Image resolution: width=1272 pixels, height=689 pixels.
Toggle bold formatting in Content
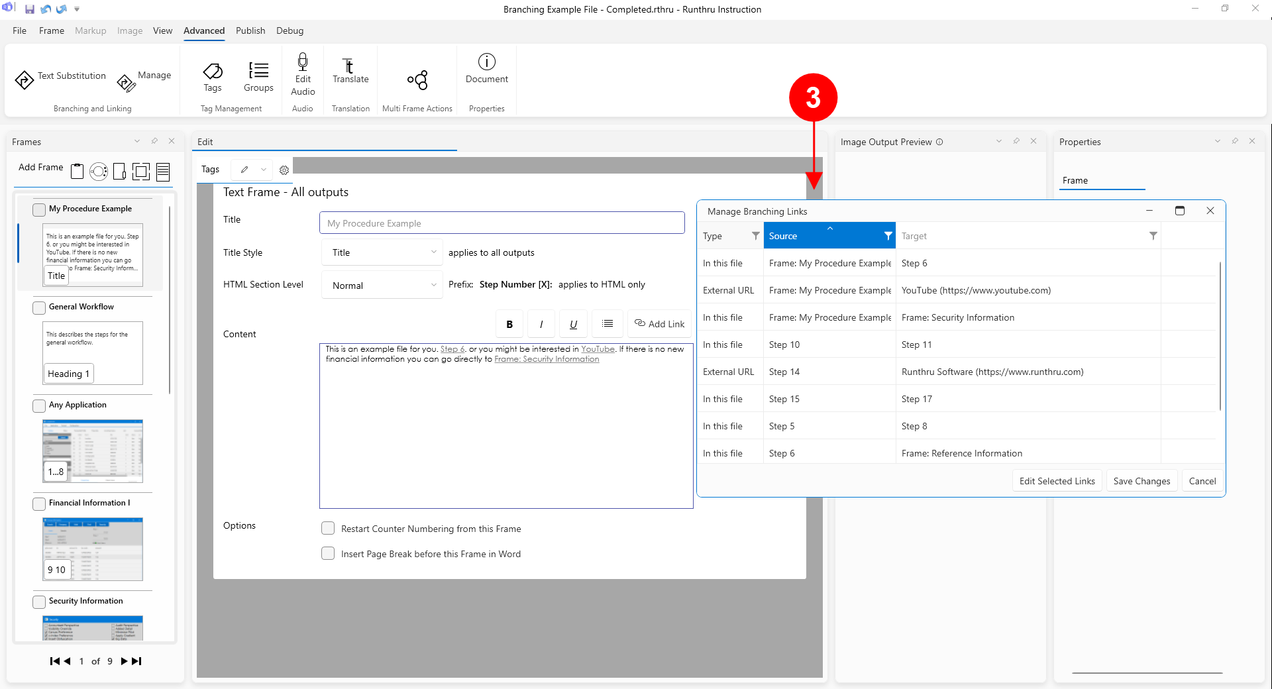pos(509,324)
